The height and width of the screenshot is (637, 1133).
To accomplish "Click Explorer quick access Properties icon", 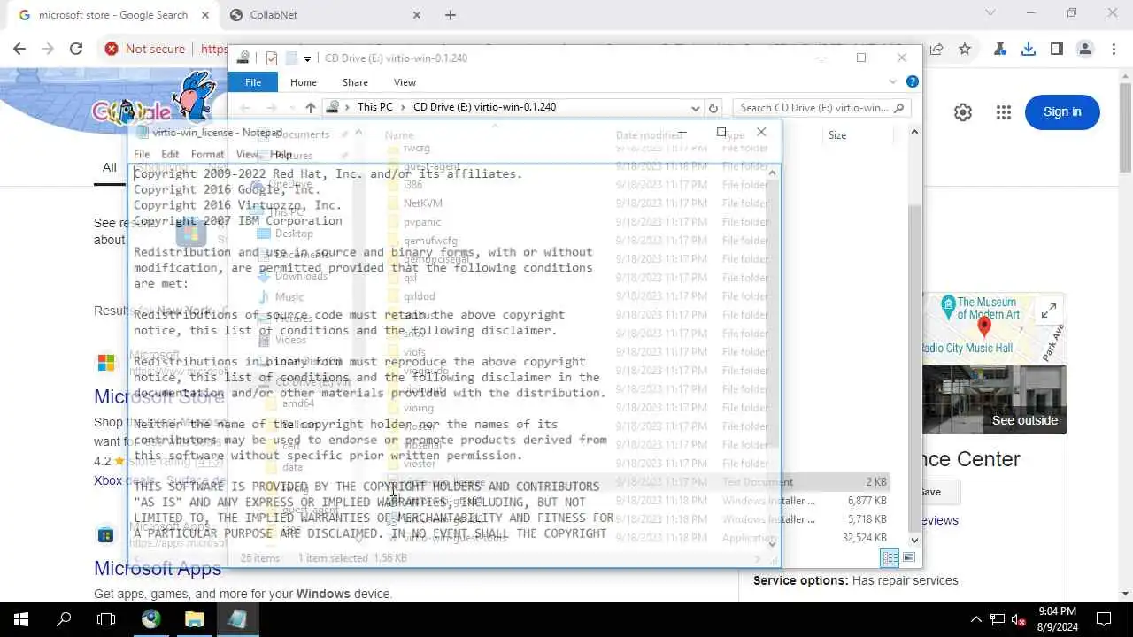I will 272,58.
